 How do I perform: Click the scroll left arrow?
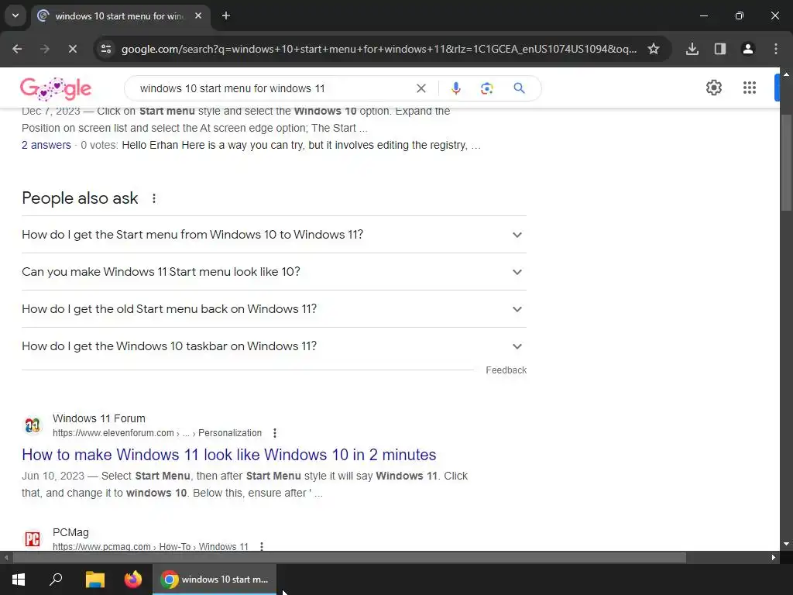(x=5, y=558)
